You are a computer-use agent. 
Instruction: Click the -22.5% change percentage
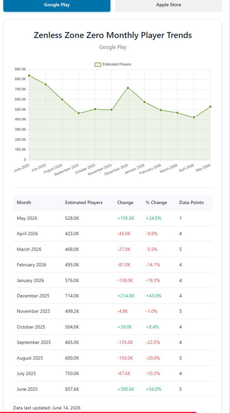(153, 342)
